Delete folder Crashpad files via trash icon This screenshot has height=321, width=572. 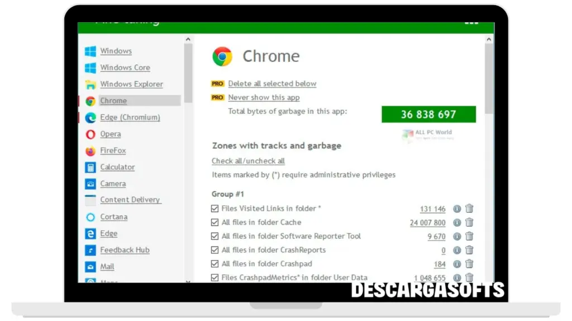click(x=469, y=264)
